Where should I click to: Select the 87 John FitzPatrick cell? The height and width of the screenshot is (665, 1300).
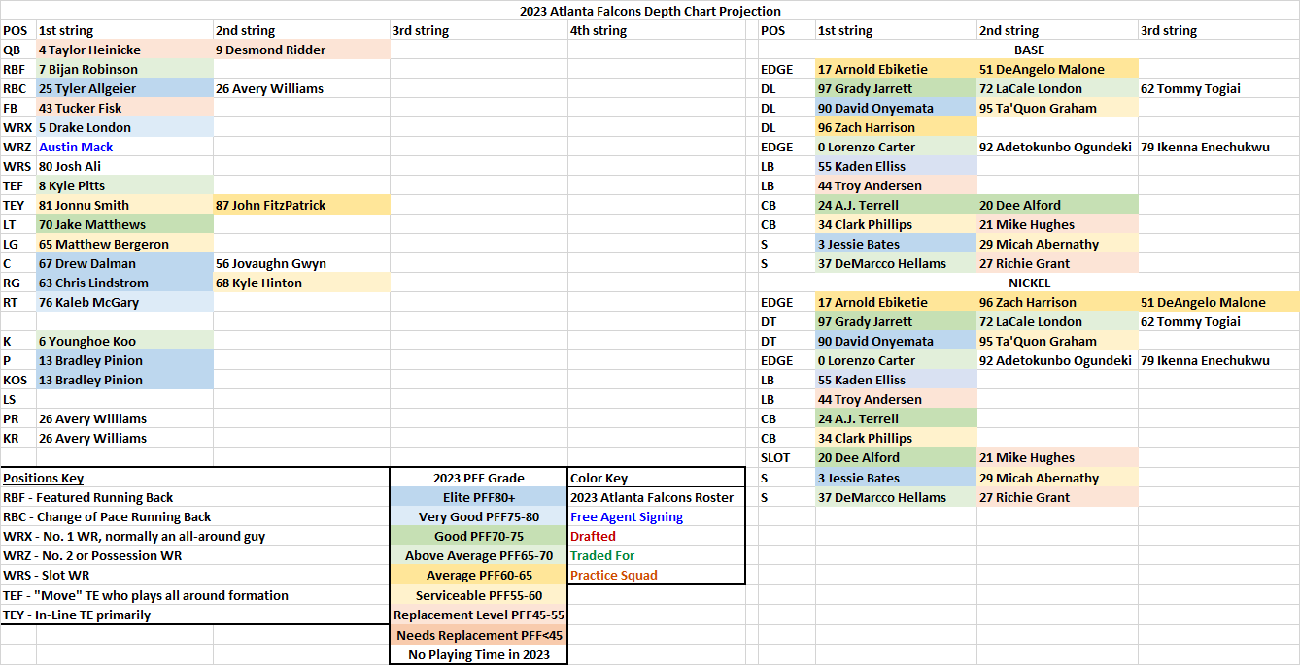[x=301, y=205]
